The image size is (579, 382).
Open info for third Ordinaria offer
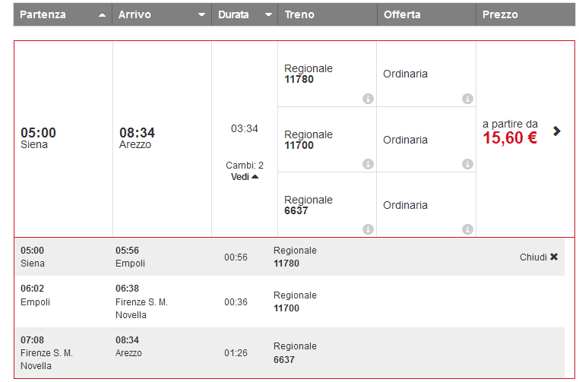(x=467, y=229)
